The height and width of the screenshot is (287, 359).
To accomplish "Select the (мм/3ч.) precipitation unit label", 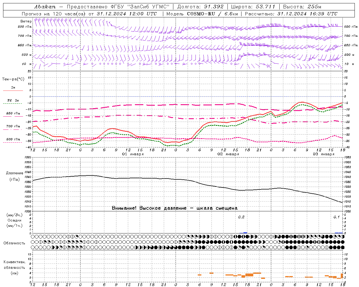I will (14, 215).
